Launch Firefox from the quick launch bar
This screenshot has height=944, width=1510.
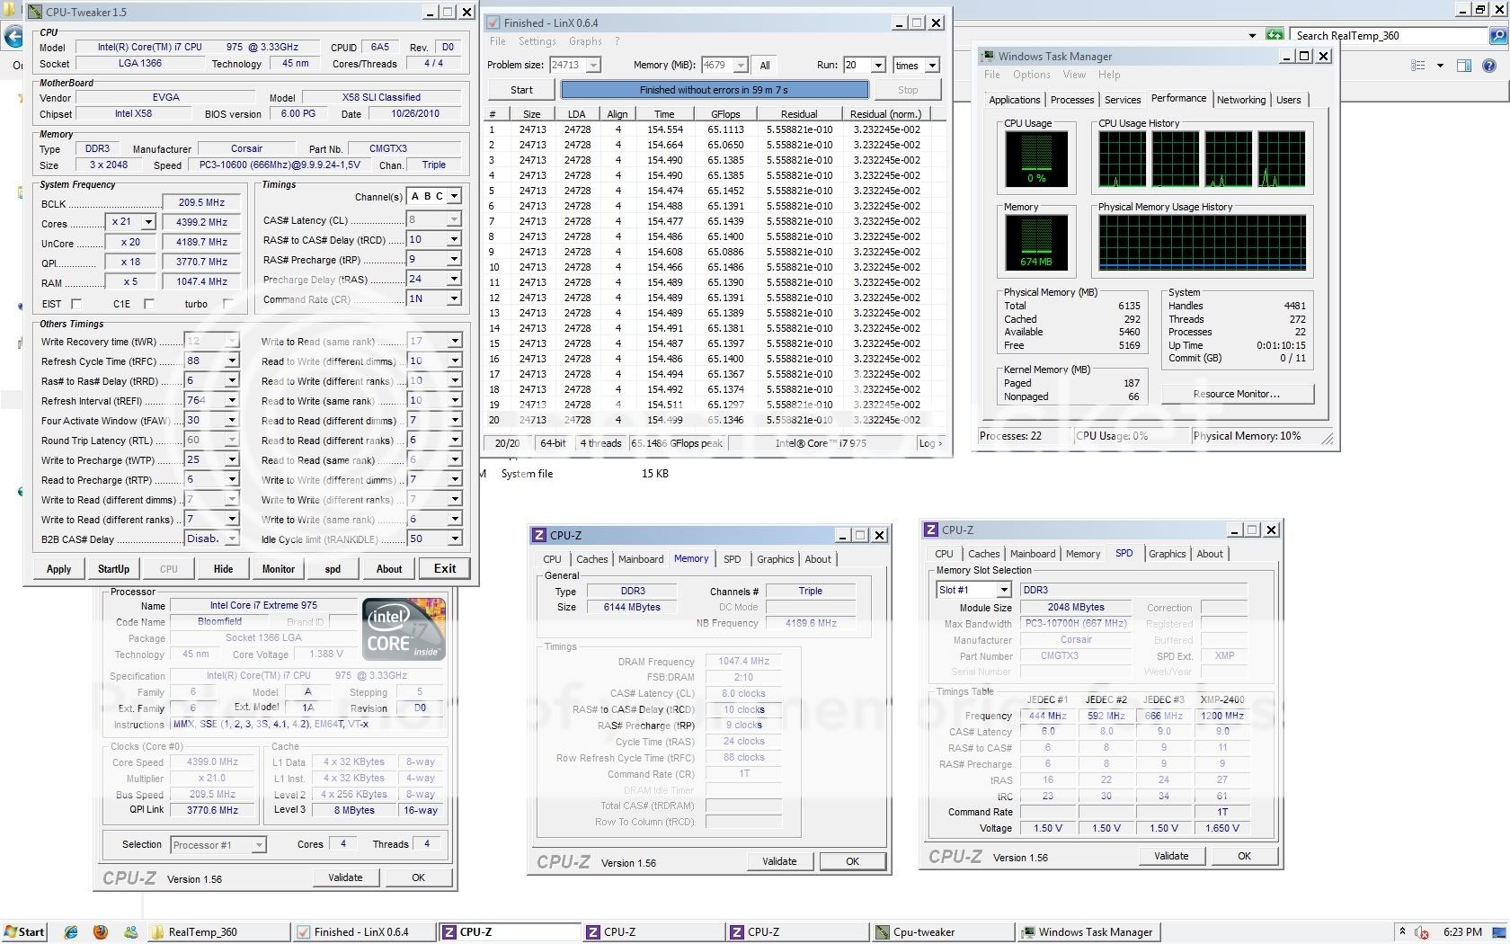pos(100,932)
